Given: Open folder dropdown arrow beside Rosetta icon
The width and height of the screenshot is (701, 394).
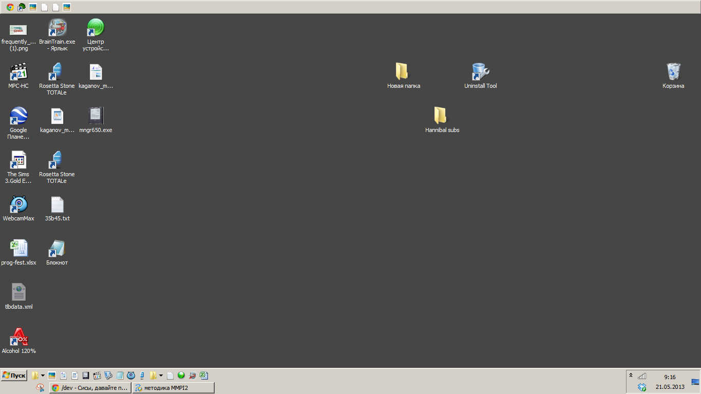Looking at the screenshot, I should tap(161, 376).
